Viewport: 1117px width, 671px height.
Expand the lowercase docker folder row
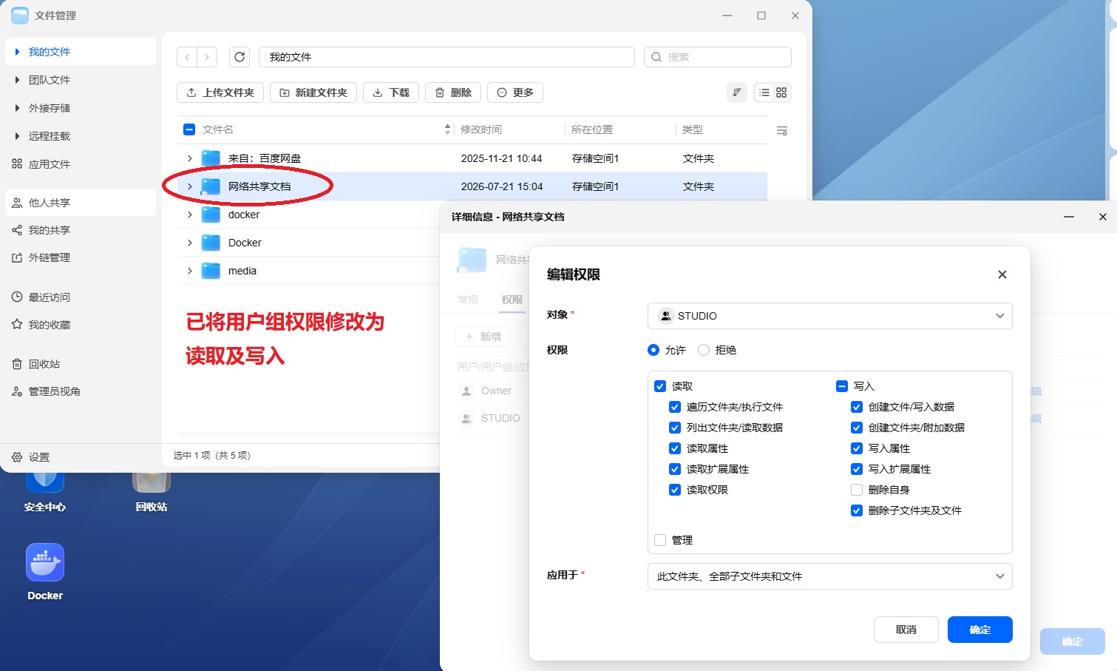pyautogui.click(x=190, y=215)
